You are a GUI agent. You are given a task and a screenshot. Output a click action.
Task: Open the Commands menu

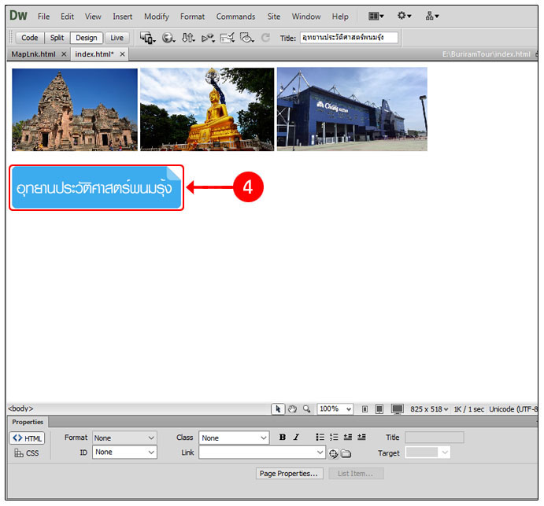pos(235,17)
